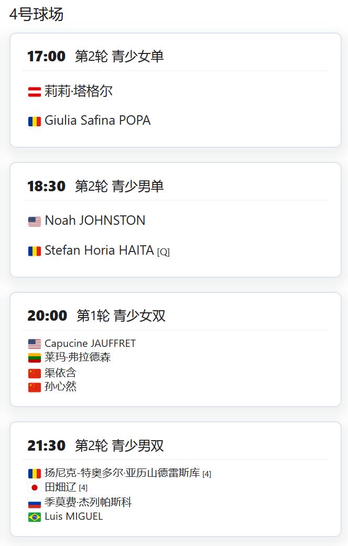Open player 孙心然 profile
The width and height of the screenshot is (348, 546).
click(60, 387)
